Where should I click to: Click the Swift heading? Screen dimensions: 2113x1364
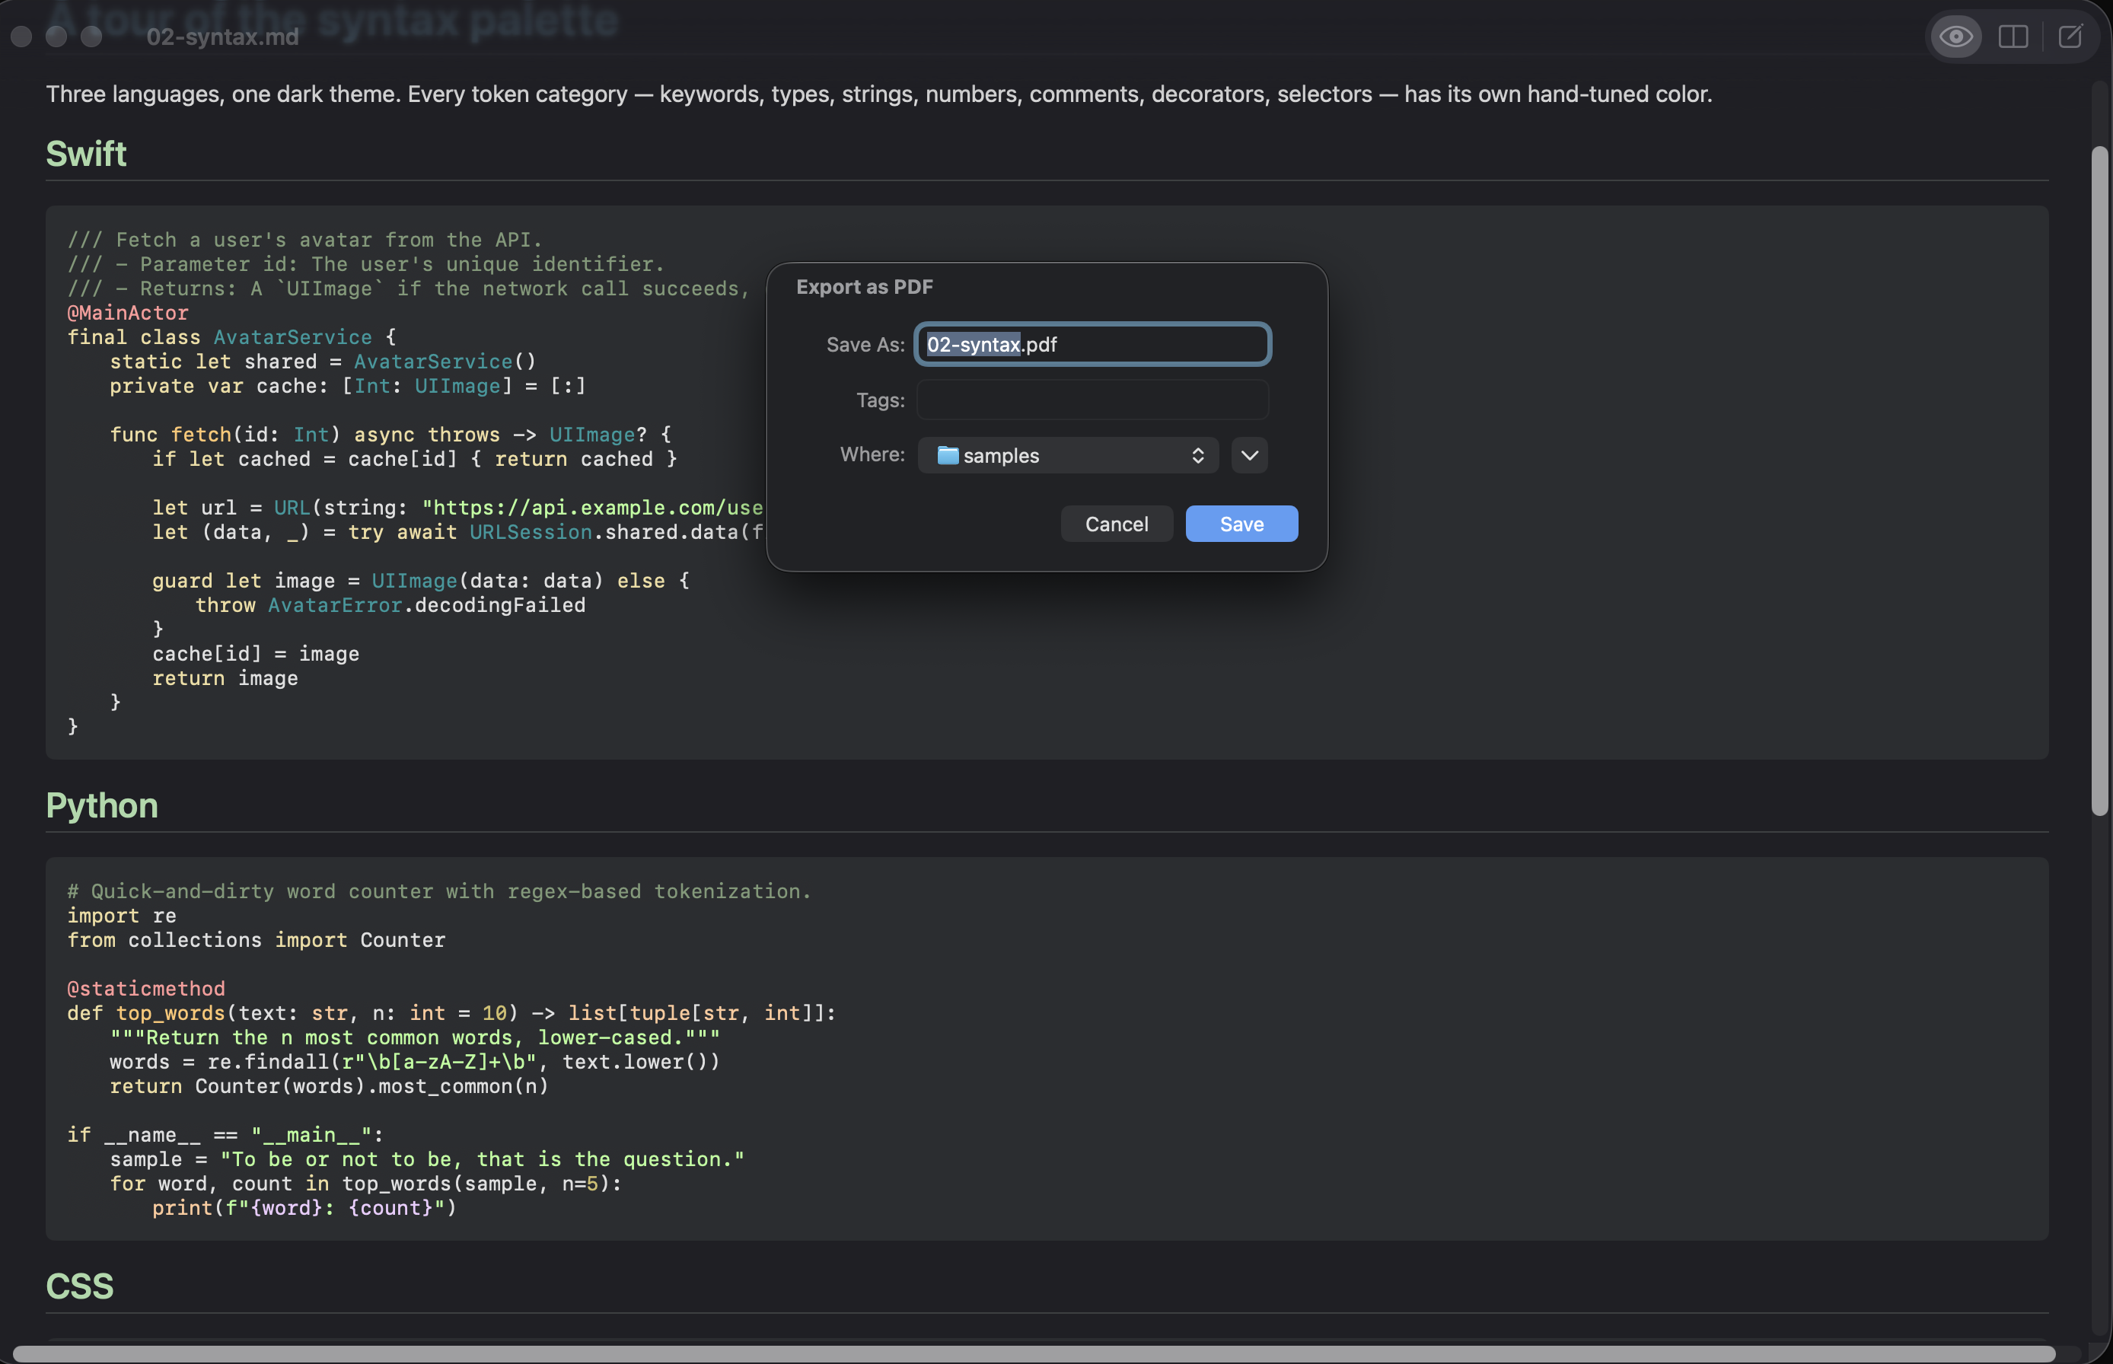(x=86, y=154)
